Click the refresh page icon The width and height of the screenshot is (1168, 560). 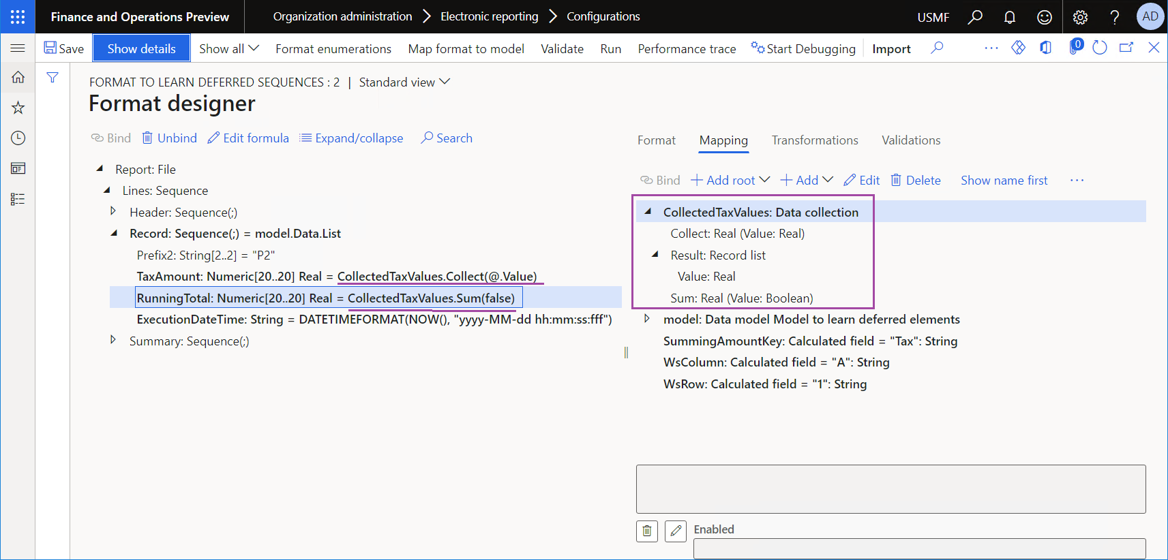(1099, 48)
